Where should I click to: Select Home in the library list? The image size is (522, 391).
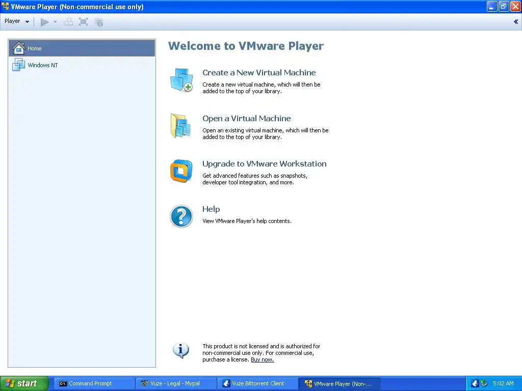pyautogui.click(x=82, y=48)
